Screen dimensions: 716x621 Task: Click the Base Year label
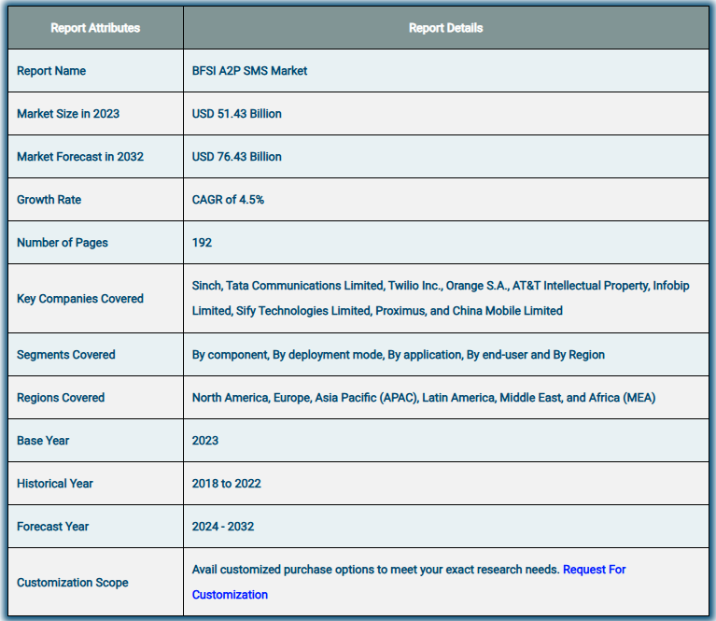click(x=43, y=441)
